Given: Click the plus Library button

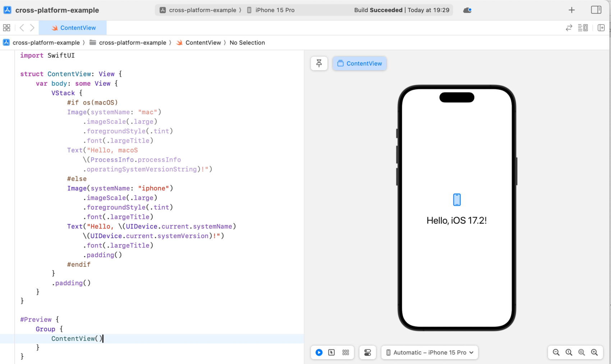Looking at the screenshot, I should (x=571, y=10).
